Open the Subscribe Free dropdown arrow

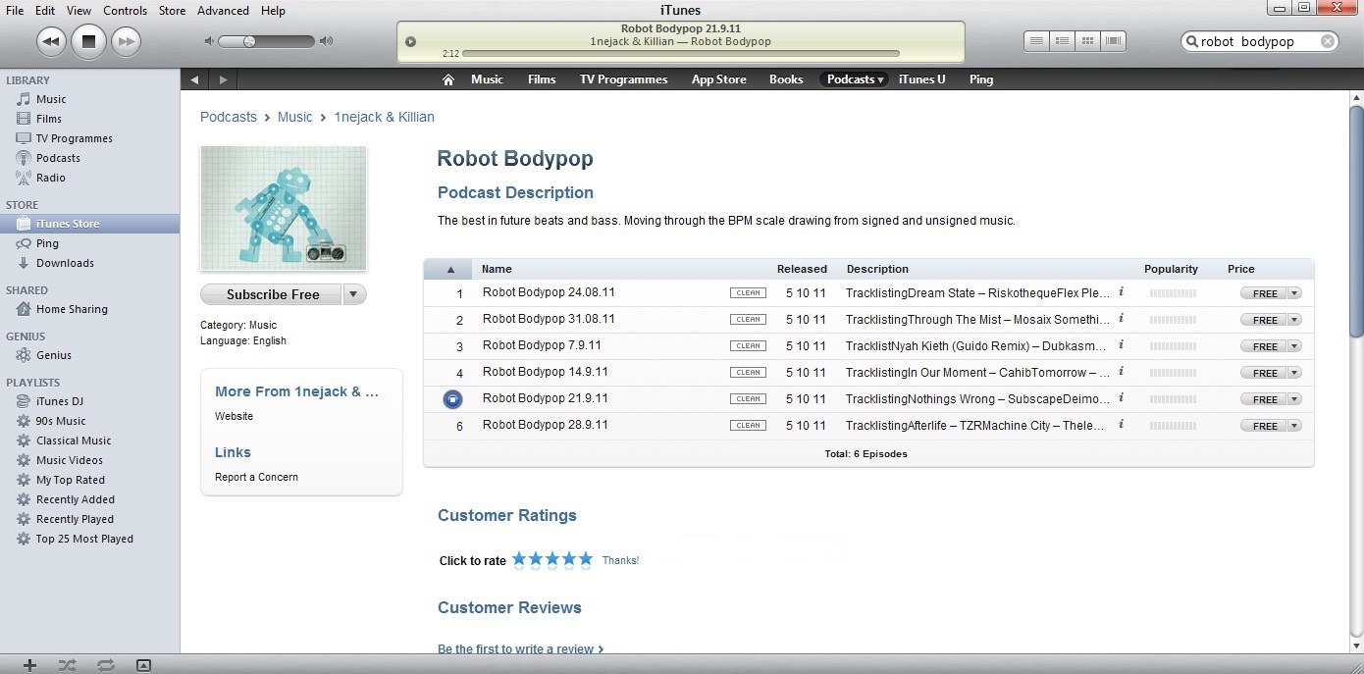355,294
